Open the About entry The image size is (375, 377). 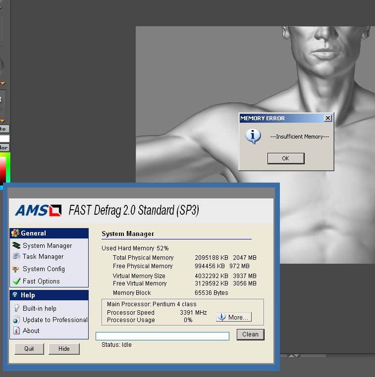[x=31, y=330]
